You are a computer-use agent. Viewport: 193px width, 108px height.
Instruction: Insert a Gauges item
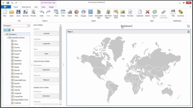(x=84, y=13)
